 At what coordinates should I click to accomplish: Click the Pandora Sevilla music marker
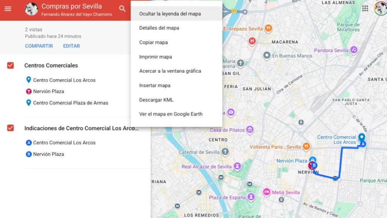pos(354,50)
